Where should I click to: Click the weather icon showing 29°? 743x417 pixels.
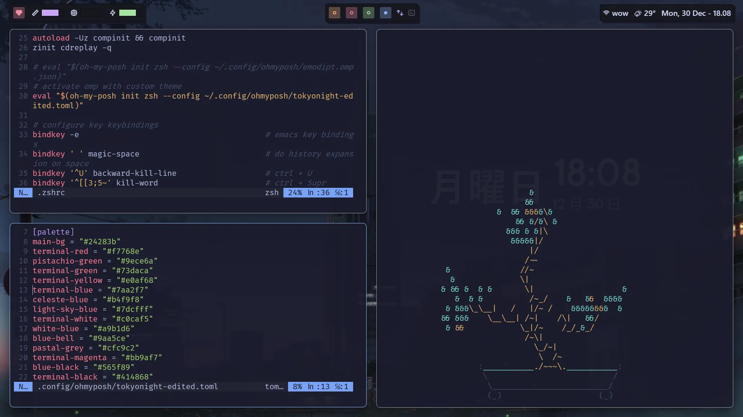point(638,14)
